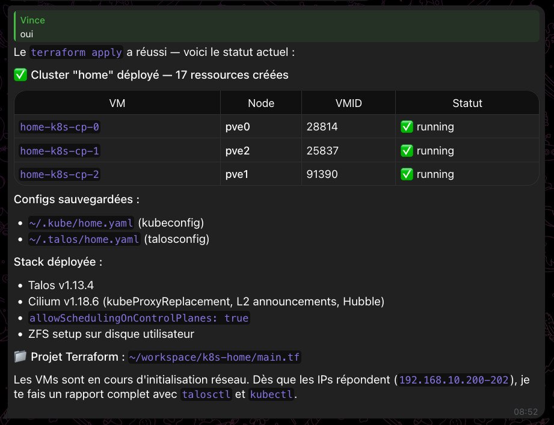Viewport: 554px width, 425px height.
Task: Select the home-k8s-cp-0 VM name
Action: coord(60,127)
